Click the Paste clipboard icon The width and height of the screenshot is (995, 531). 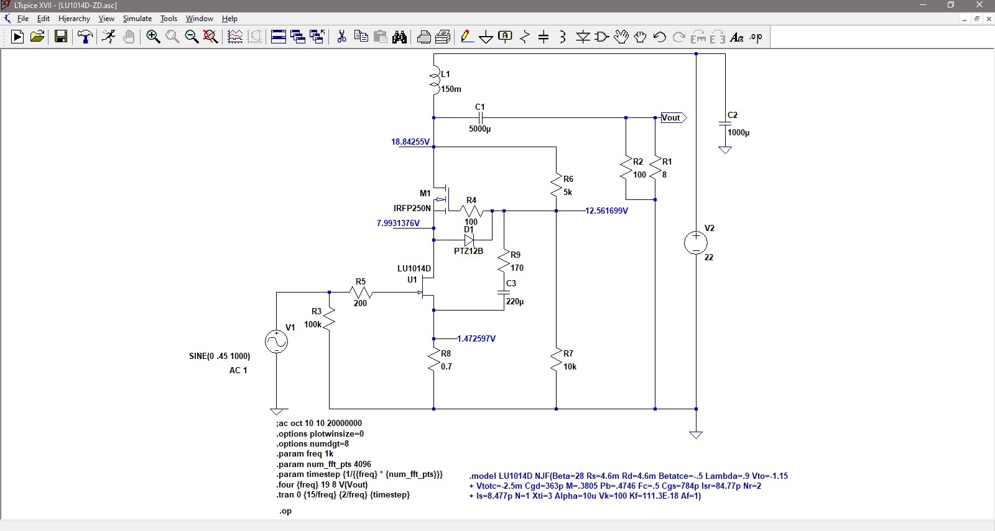pos(380,37)
